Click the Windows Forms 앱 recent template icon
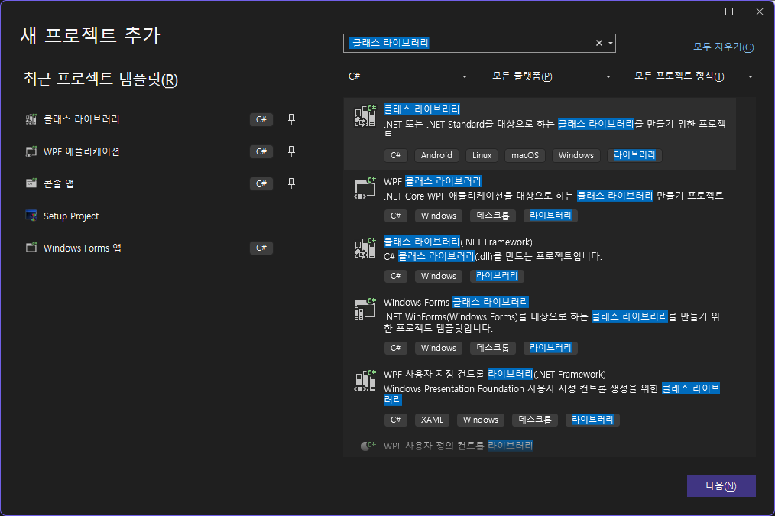The height and width of the screenshot is (516, 775). coord(31,248)
